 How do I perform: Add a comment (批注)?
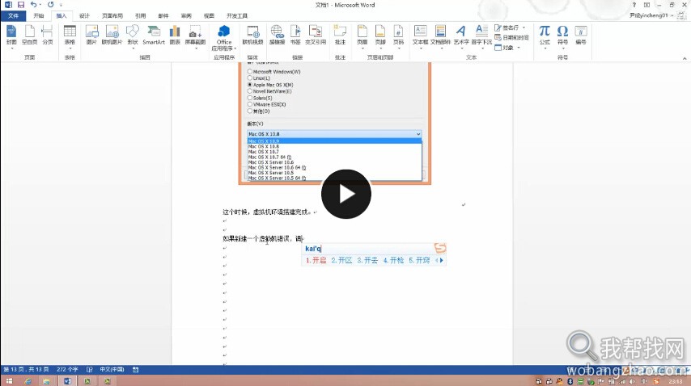pyautogui.click(x=340, y=35)
